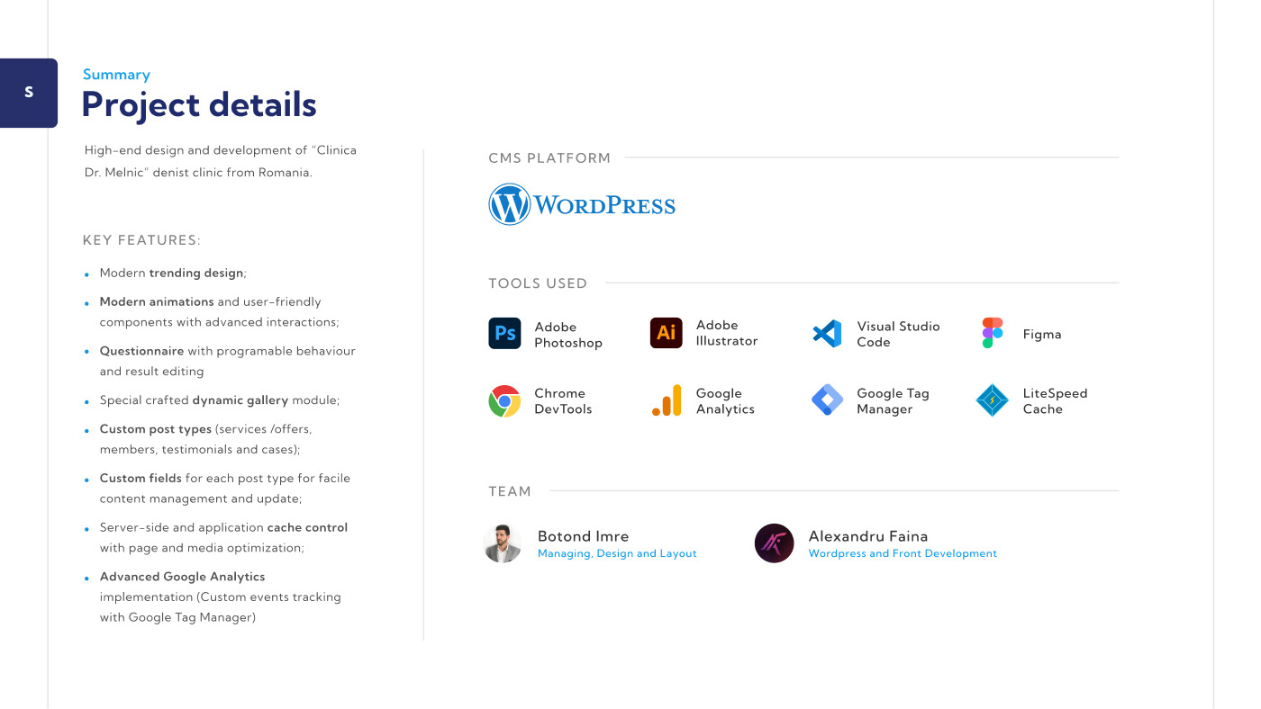Click the Questionnaire feature bullet
Screen dimensions: 1261x709
227,361
